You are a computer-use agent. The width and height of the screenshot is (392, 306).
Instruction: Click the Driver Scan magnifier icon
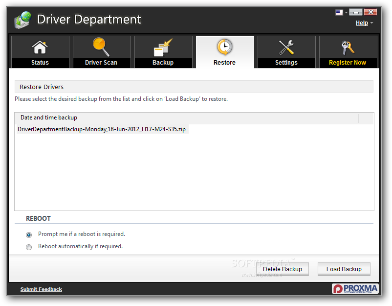click(101, 47)
